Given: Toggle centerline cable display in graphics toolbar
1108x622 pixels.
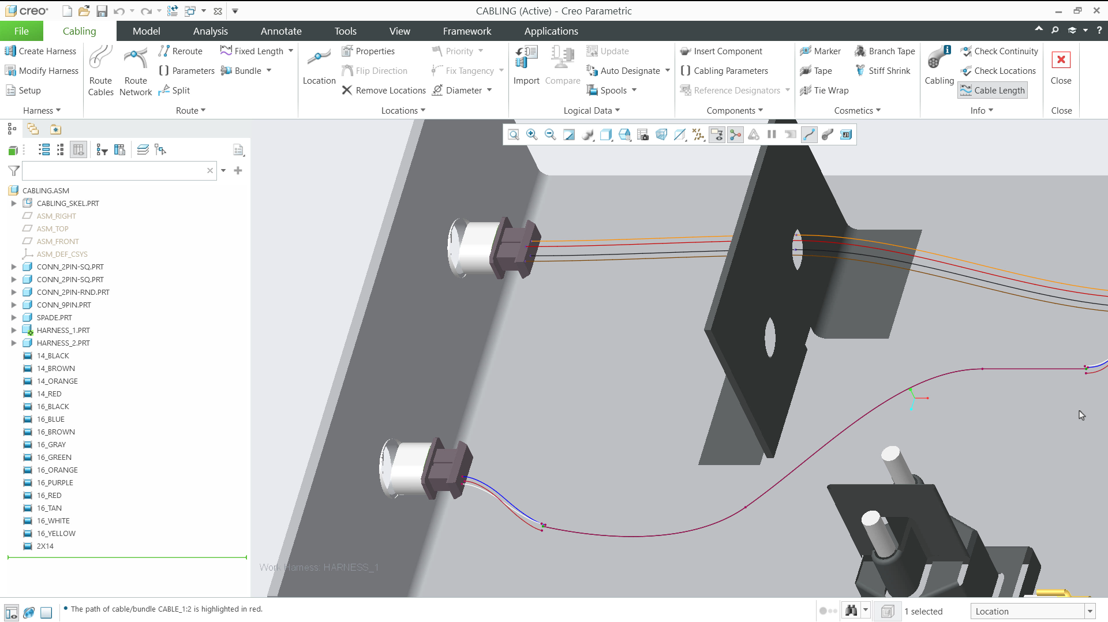Looking at the screenshot, I should (x=809, y=134).
